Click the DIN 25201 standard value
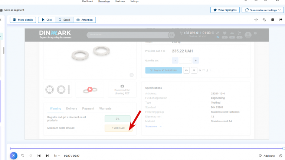 [x=217, y=107]
